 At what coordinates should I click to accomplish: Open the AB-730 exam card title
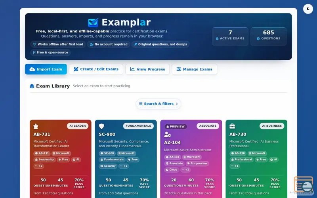238,134
